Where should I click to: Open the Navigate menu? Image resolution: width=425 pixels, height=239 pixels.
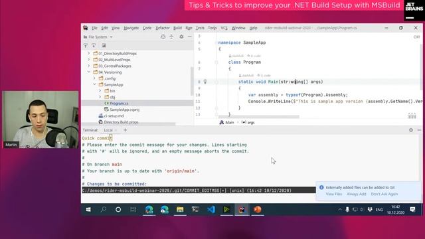131,28
